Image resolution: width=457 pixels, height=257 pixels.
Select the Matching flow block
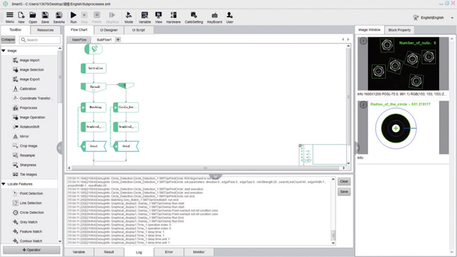(94, 107)
